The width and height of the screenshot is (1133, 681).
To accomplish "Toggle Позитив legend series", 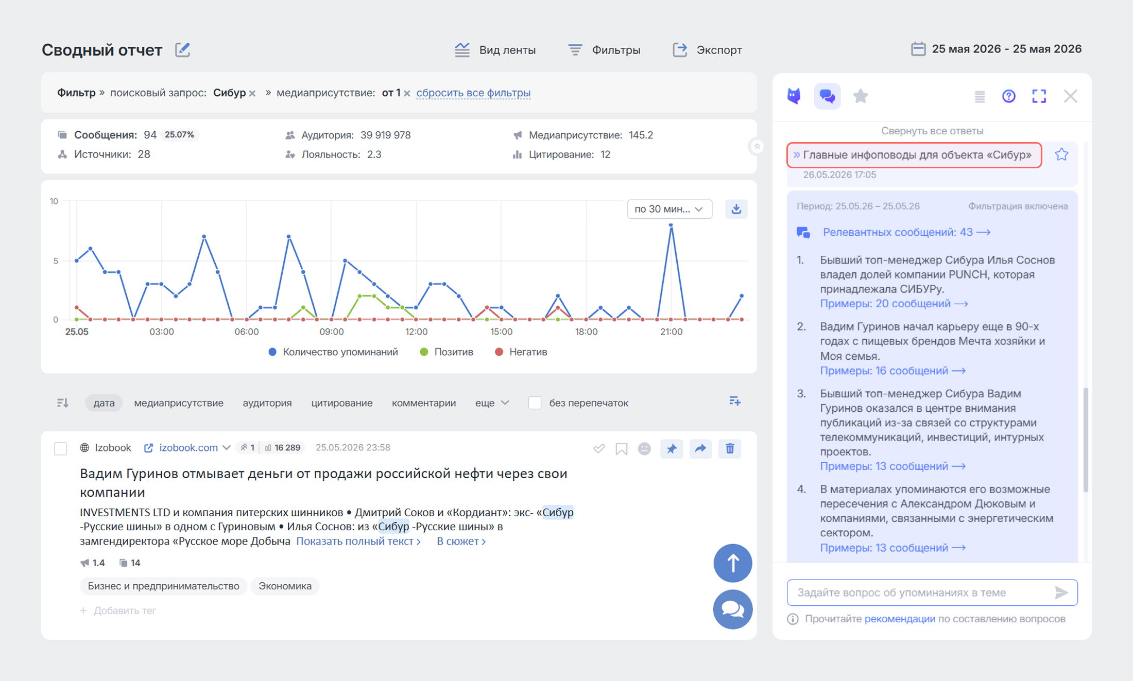I will 447,352.
